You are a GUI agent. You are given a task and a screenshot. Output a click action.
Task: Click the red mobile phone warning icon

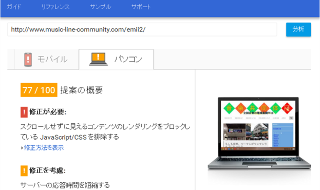pyautogui.click(x=28, y=60)
